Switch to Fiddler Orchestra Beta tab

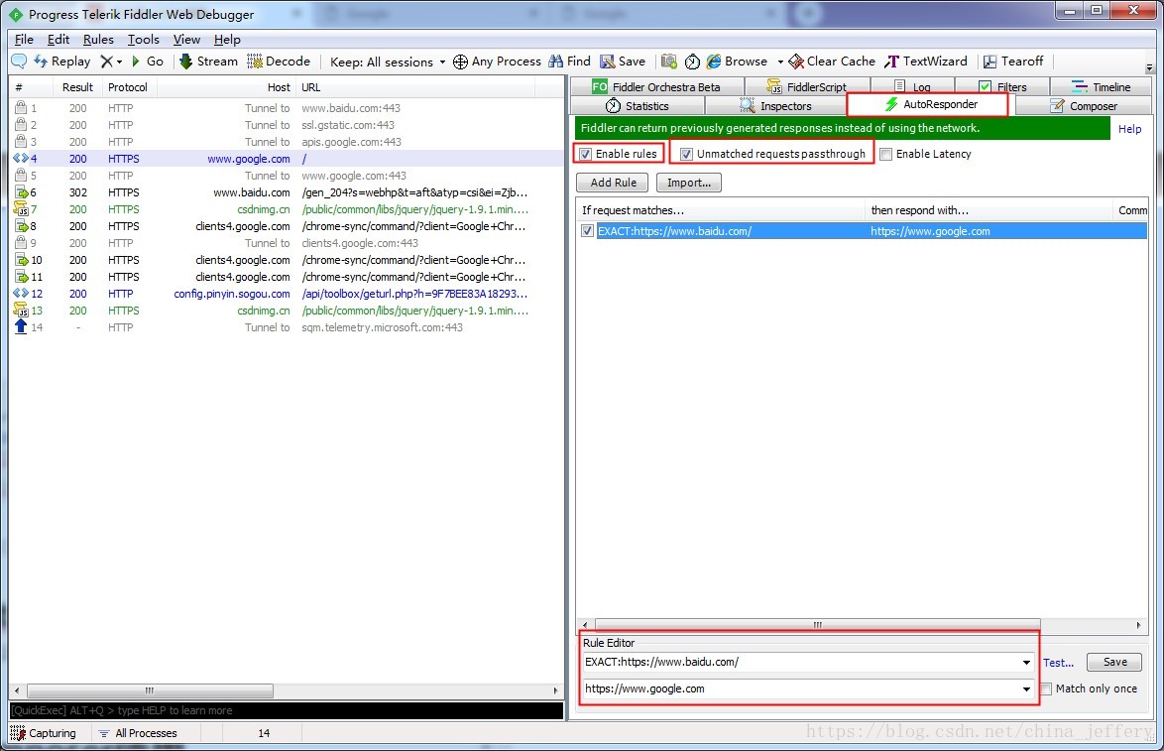656,87
